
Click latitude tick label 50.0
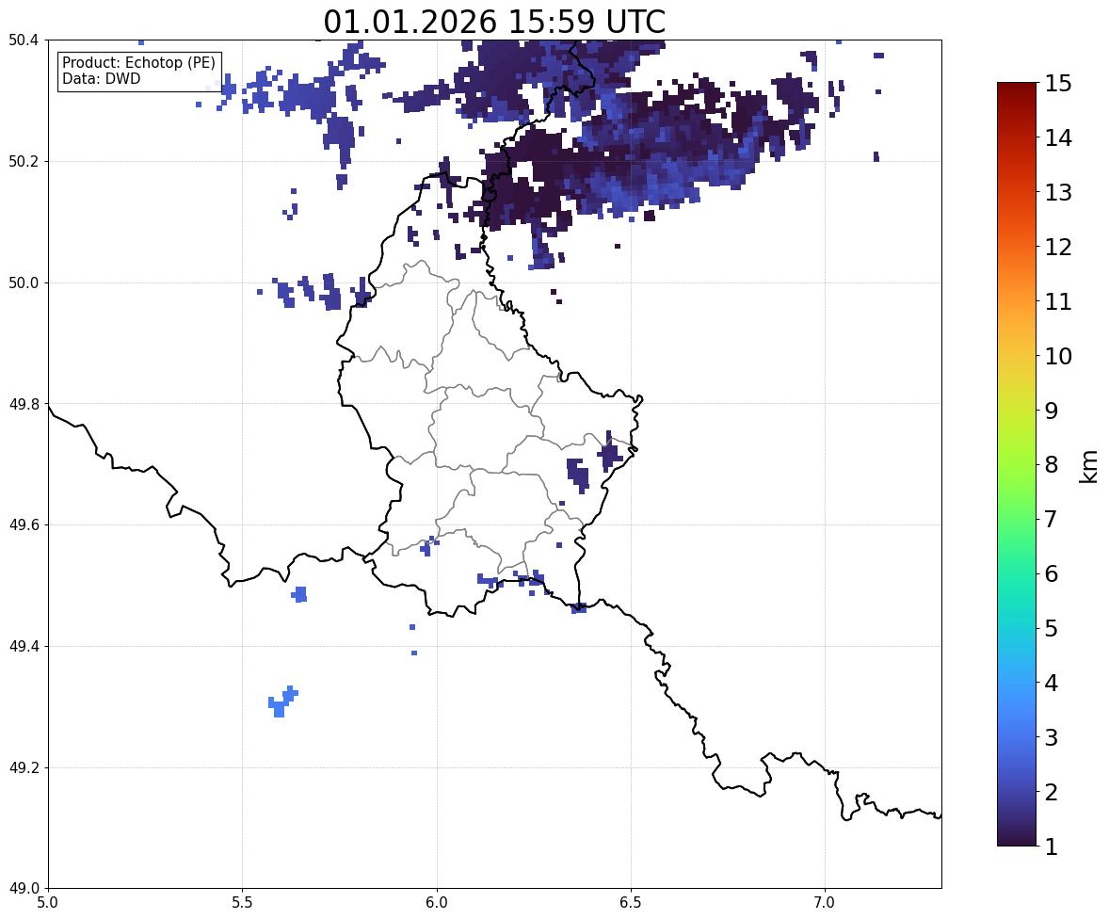coord(23,283)
